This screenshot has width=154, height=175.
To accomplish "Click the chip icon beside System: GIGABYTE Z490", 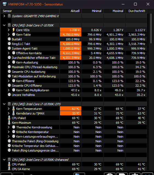I will coord(9,16).
